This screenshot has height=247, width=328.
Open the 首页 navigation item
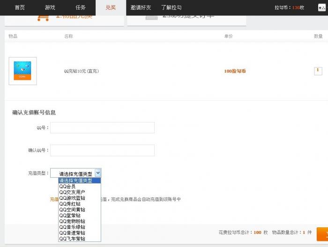coord(20,8)
